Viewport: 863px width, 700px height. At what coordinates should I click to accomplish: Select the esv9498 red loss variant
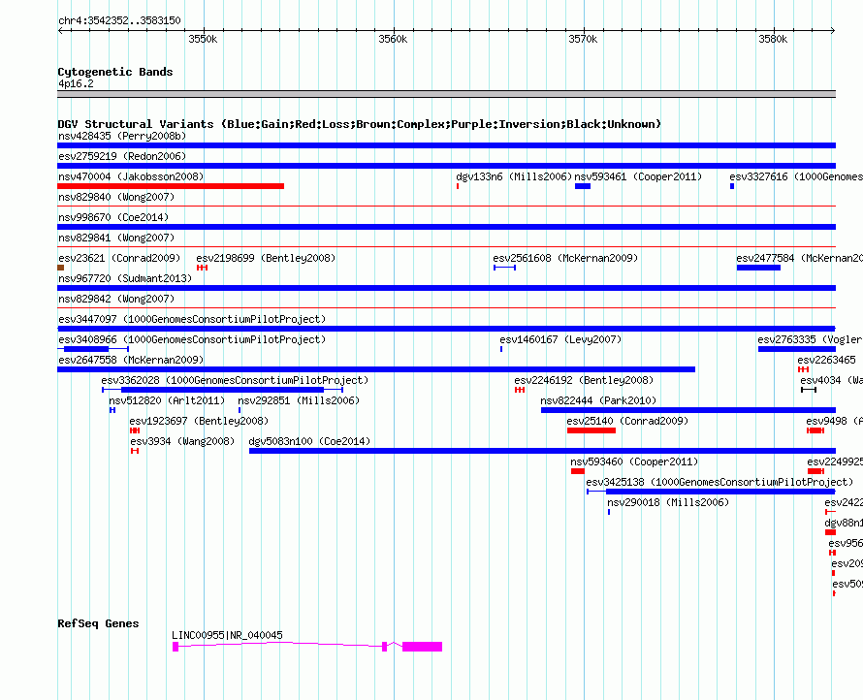(x=815, y=430)
